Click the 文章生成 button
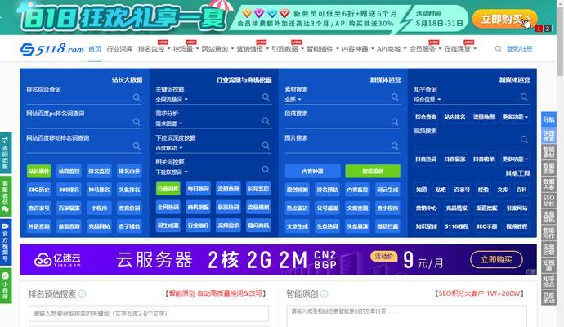This screenshot has height=327, width=564. tap(297, 226)
